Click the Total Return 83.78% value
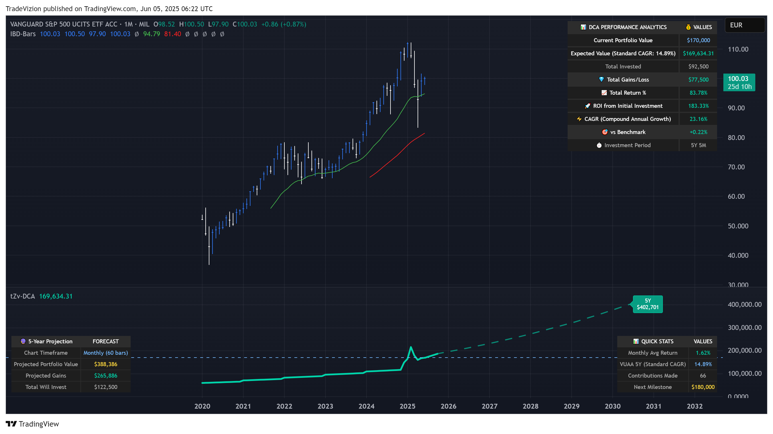Viewport: 773px width, 434px height. click(698, 93)
